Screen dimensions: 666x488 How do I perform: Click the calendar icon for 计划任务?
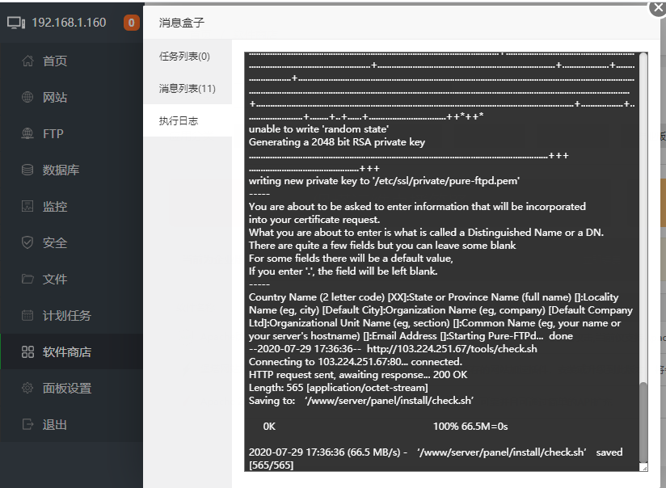(x=27, y=316)
